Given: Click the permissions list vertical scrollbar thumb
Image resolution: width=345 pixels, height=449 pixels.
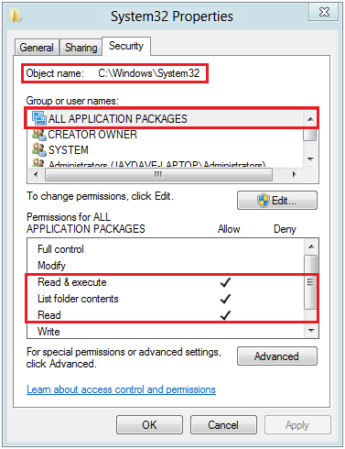Looking at the screenshot, I should (x=311, y=282).
